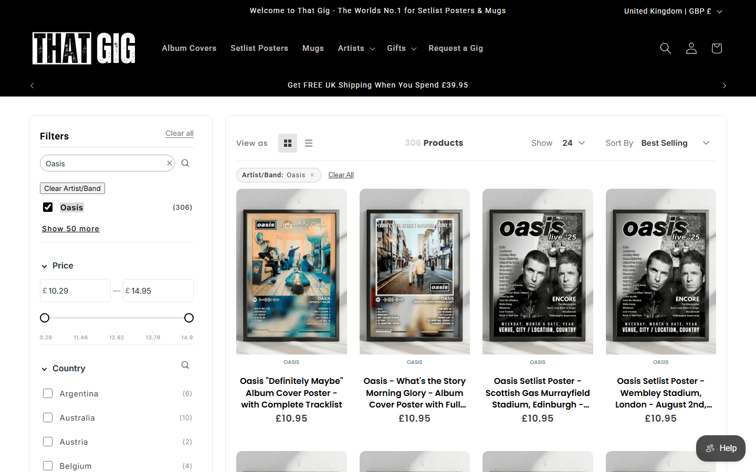Open the Definitely Maybe album poster thumbnail
756x472 pixels.
(x=291, y=272)
